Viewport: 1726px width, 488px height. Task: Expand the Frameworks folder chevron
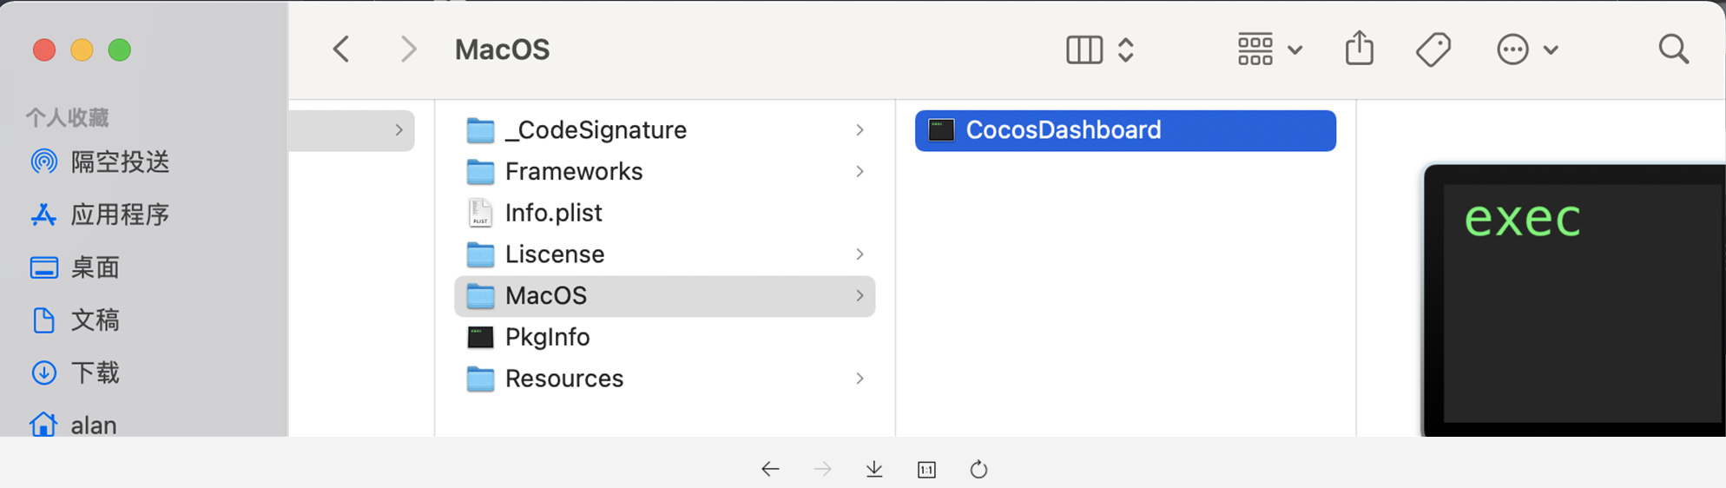pyautogui.click(x=860, y=172)
